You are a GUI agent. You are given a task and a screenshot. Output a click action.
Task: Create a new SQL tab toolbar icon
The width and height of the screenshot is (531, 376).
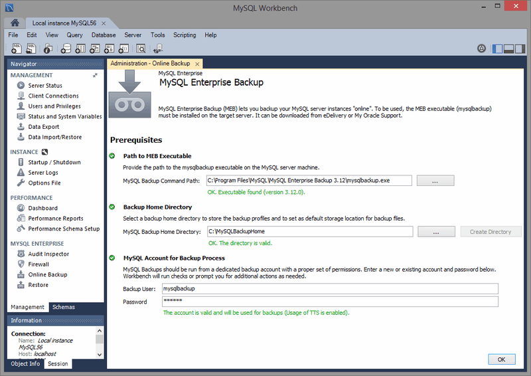[16, 48]
